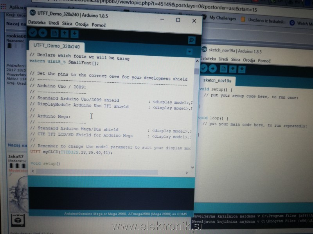313x234 pixels.
Task: Open Pomoč menu in sketch_nov19a window
Action: pos(264,61)
